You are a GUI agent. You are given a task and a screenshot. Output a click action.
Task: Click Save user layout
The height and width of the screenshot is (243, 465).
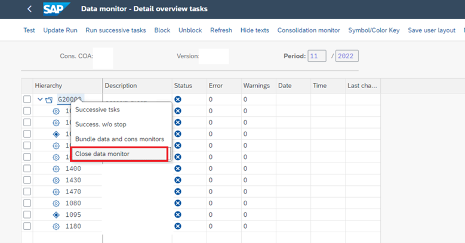click(x=432, y=30)
